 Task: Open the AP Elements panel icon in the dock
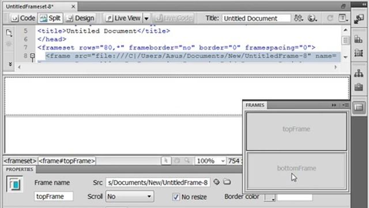point(359,53)
